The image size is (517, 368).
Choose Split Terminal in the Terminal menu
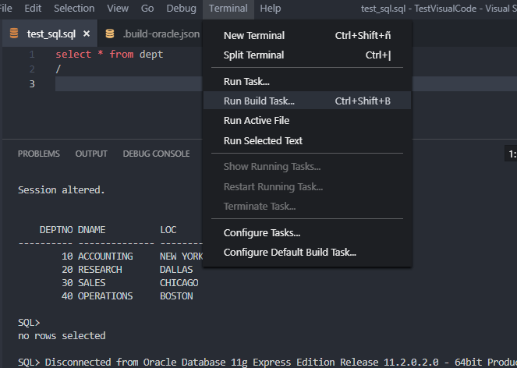coord(253,55)
